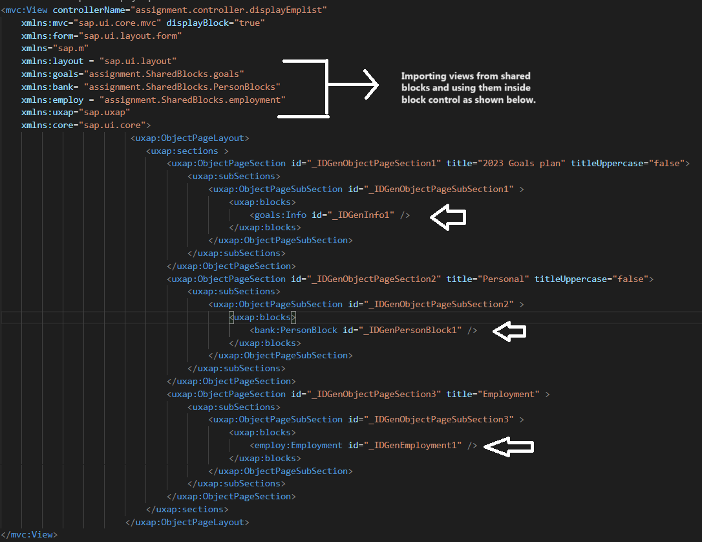702x542 pixels.
Task: Select the "sap.ui.layout.form" string
Action: tap(131, 36)
